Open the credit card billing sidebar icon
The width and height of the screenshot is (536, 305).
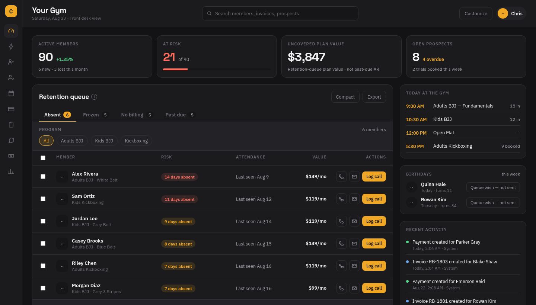11,109
